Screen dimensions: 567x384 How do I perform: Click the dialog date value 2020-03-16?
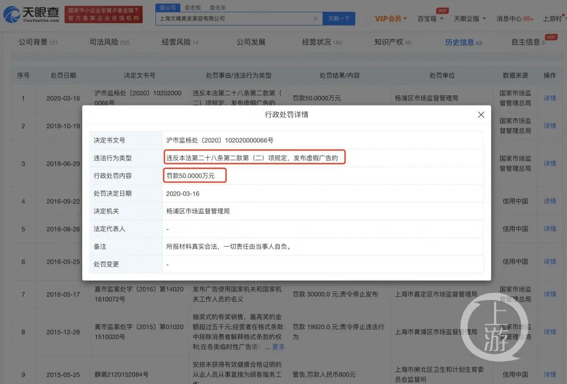(x=183, y=193)
